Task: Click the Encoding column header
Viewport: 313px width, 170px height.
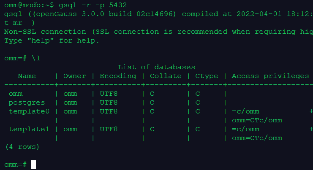Action: point(118,76)
